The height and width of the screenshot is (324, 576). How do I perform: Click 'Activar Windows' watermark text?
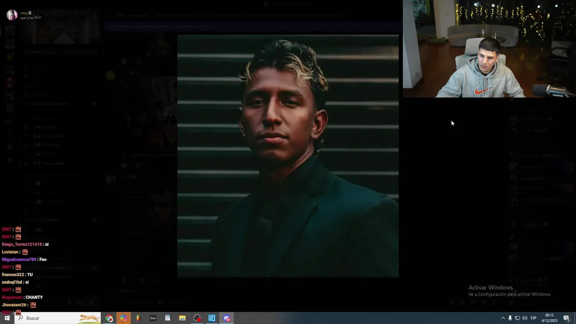(490, 288)
